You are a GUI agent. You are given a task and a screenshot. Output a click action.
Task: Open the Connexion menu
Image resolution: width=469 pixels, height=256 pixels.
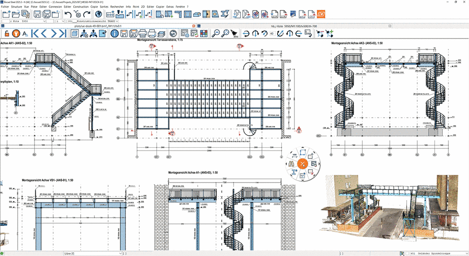55,6
